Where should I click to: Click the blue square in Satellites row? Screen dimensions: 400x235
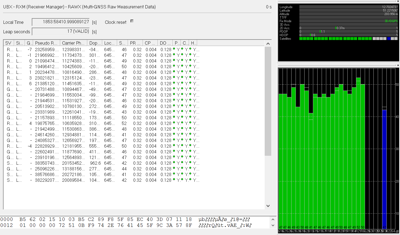click(389, 39)
